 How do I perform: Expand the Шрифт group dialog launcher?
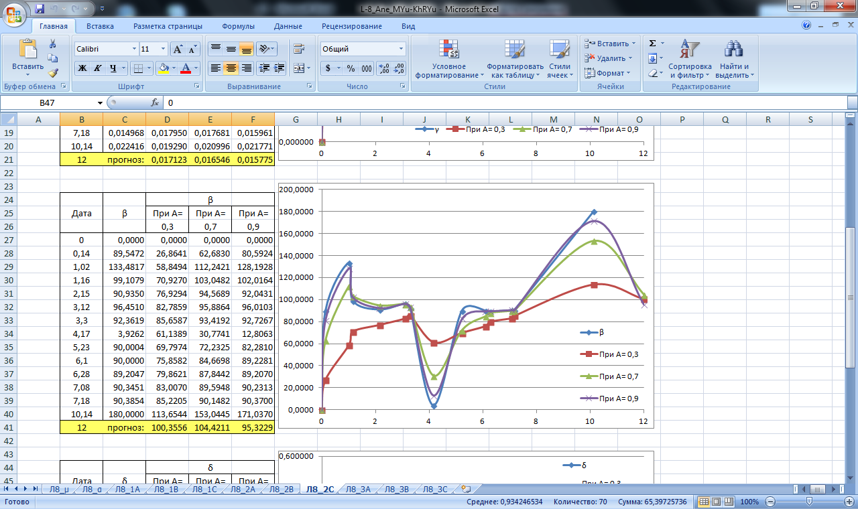pyautogui.click(x=197, y=86)
